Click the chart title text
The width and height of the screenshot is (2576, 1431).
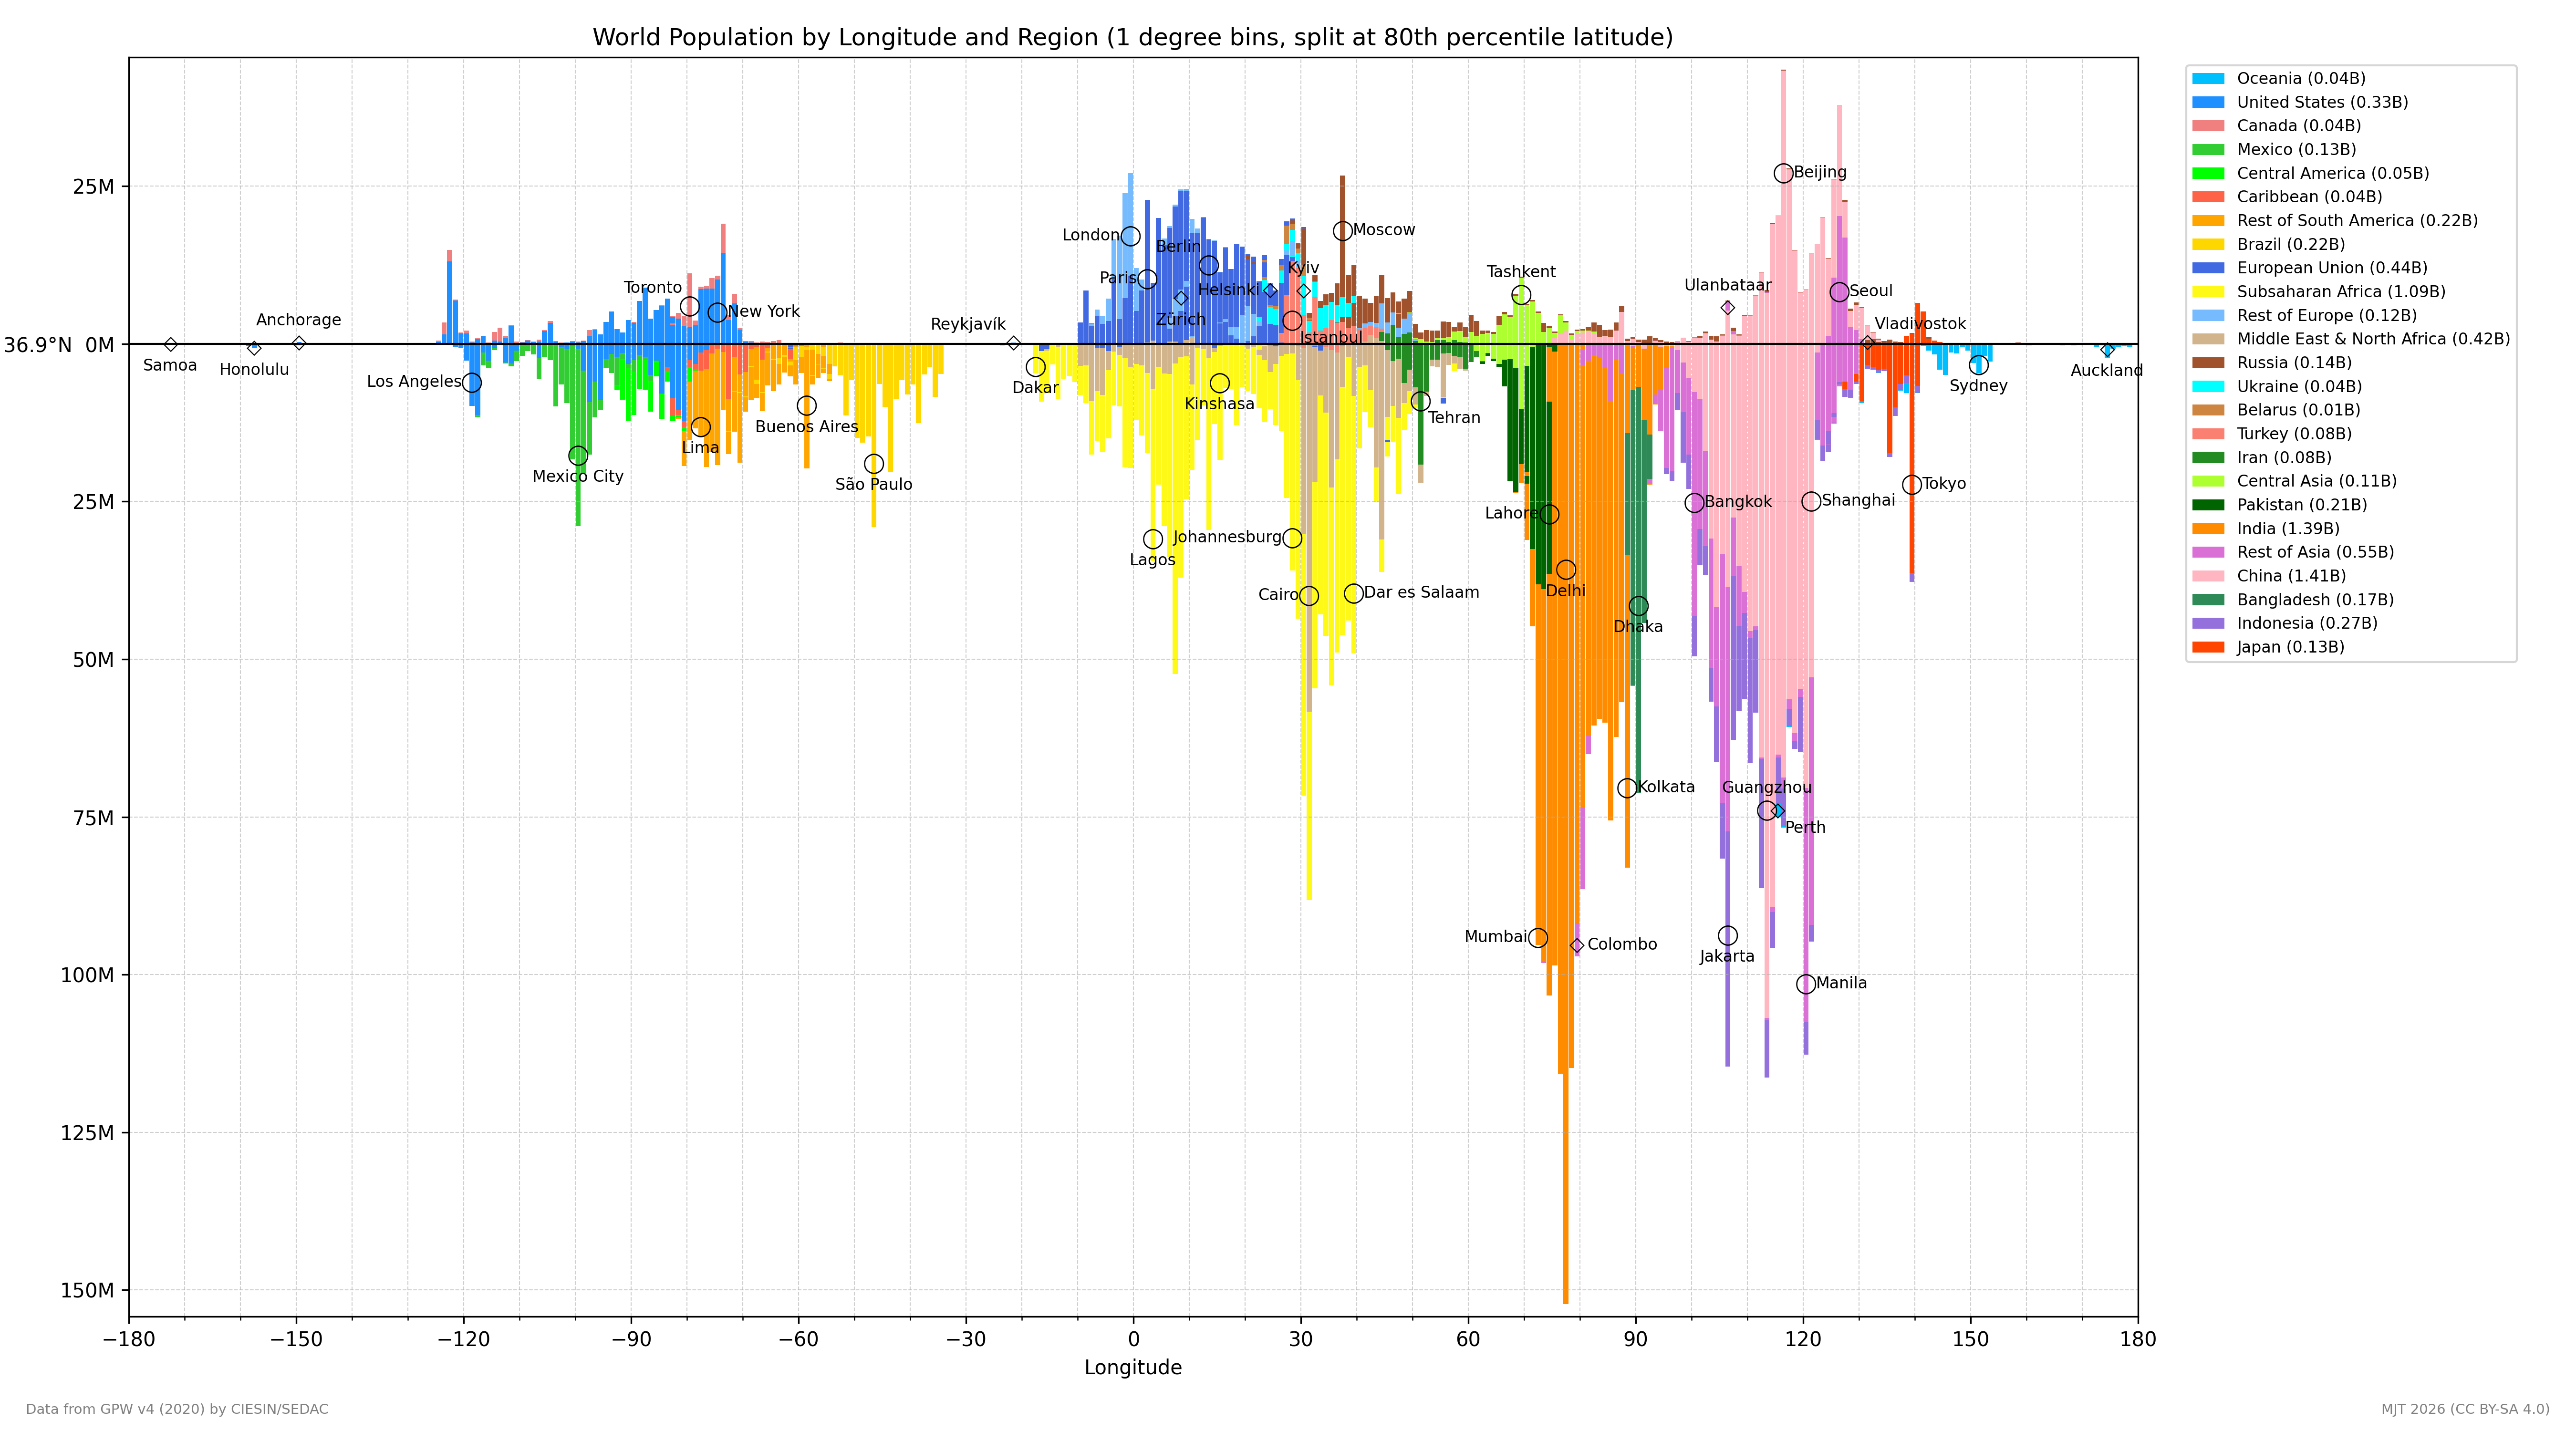click(1132, 38)
